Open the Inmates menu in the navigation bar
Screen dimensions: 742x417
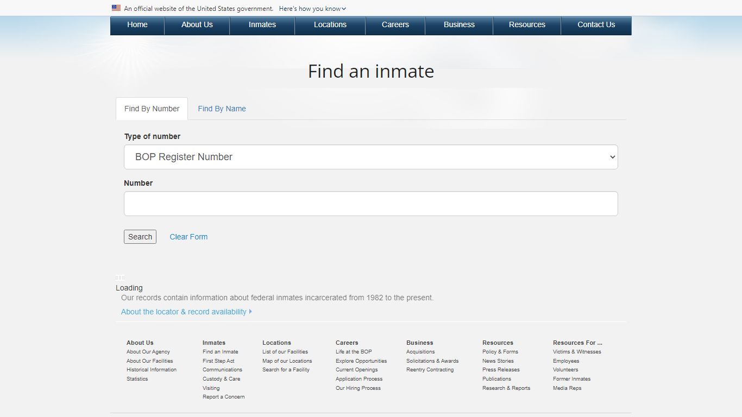click(262, 25)
